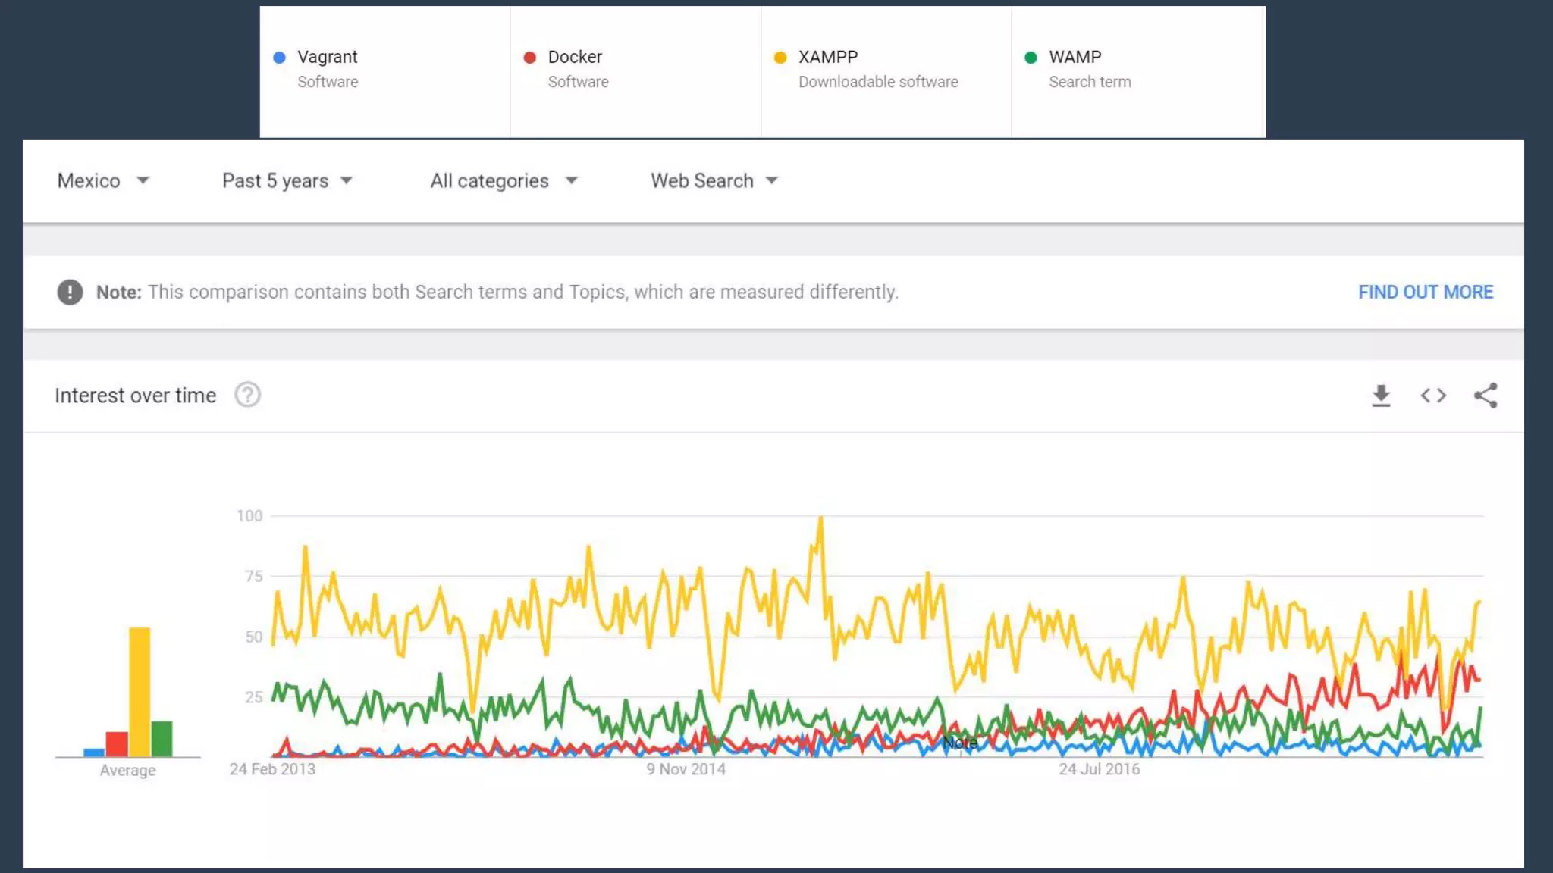Click the yellow XAMPP average bar
Viewport: 1553px width, 873px height.
tap(140, 691)
